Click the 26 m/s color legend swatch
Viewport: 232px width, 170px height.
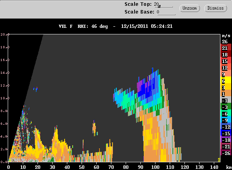226,42
